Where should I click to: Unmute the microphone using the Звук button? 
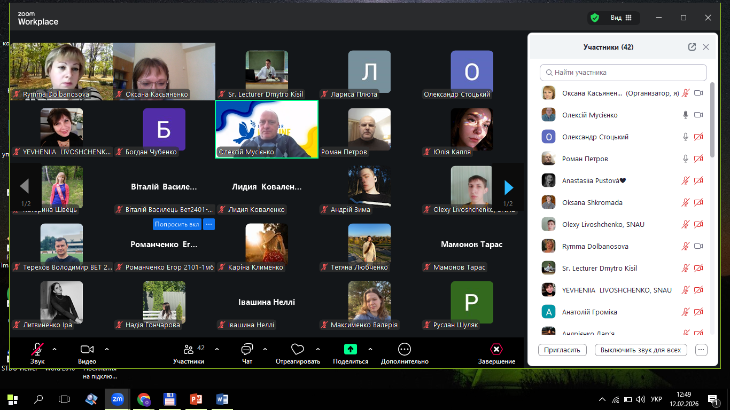pos(37,350)
